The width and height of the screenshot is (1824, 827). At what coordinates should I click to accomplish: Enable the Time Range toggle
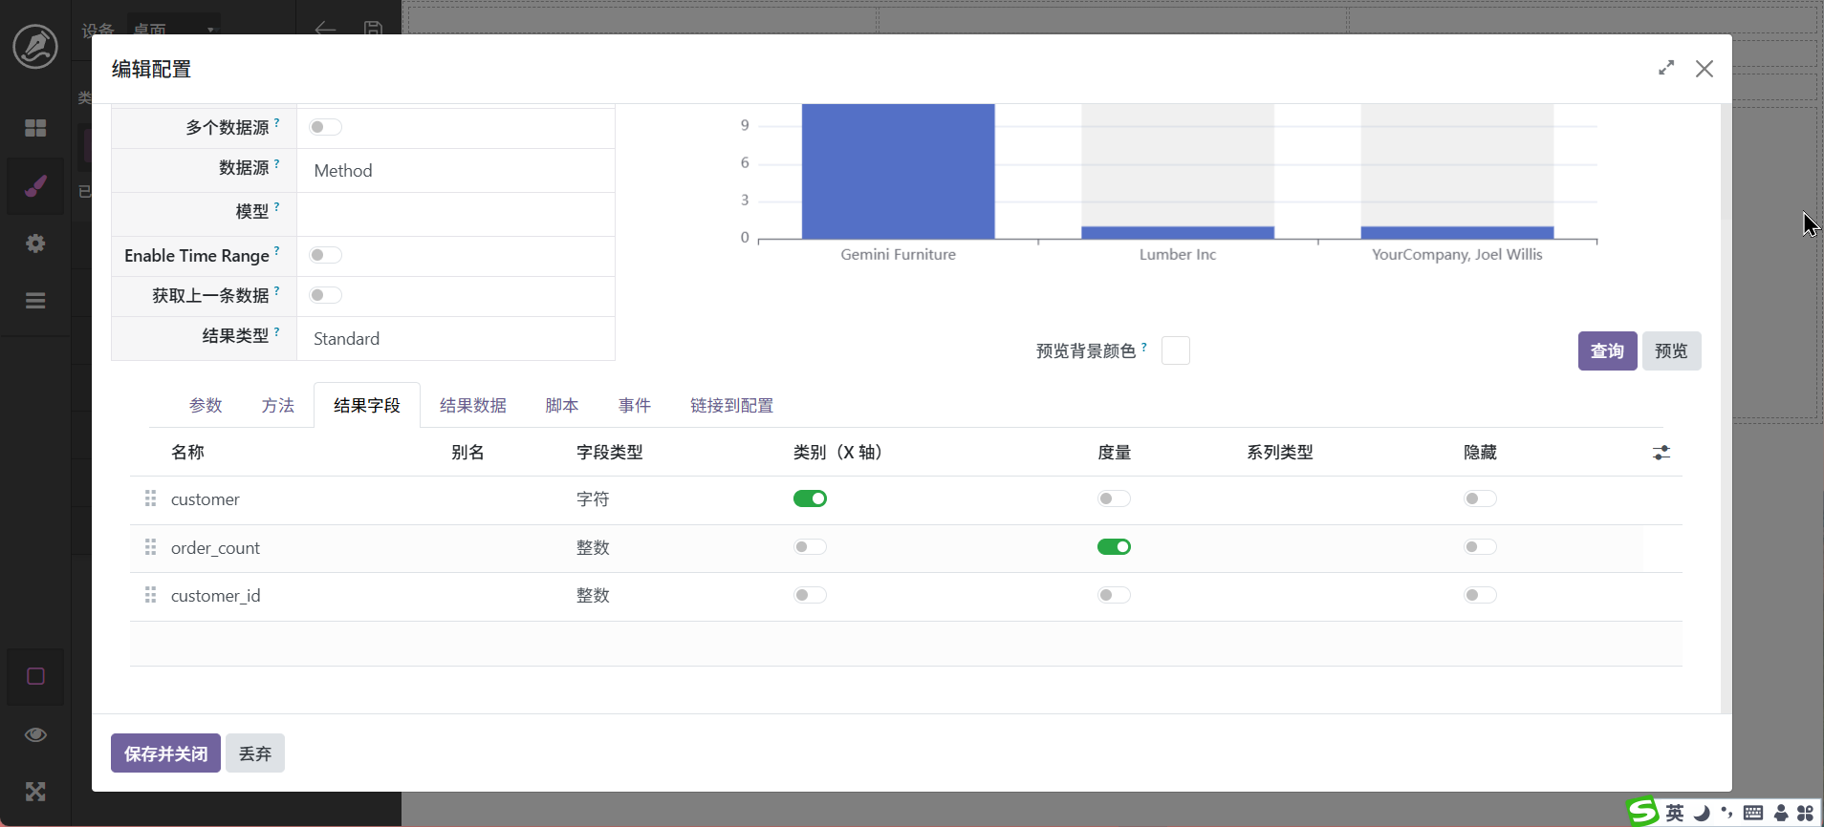pos(325,255)
